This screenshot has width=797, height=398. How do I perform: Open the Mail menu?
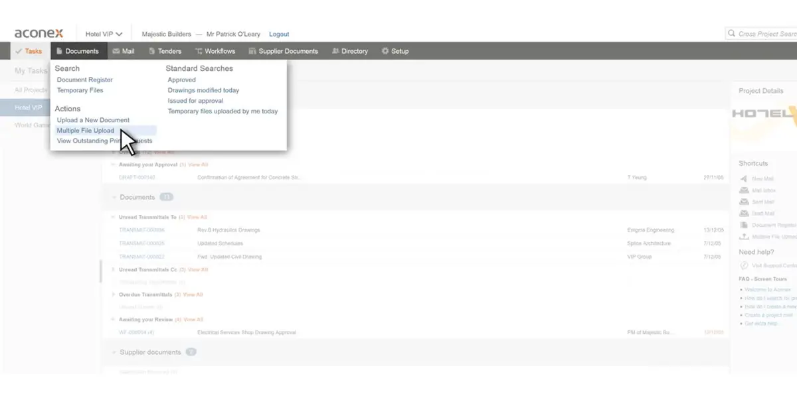124,51
